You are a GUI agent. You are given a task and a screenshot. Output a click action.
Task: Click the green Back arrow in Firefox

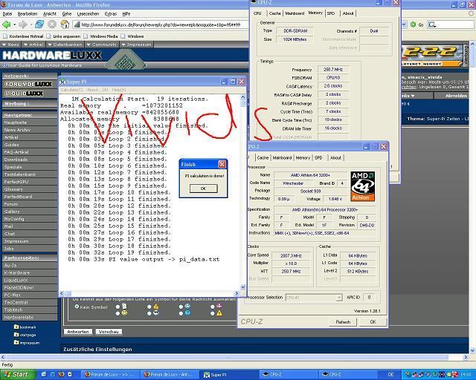tap(6, 24)
